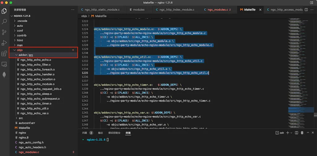317x156 pixels.
Task: Kill terminal with the trash icon
Action: tap(302, 133)
